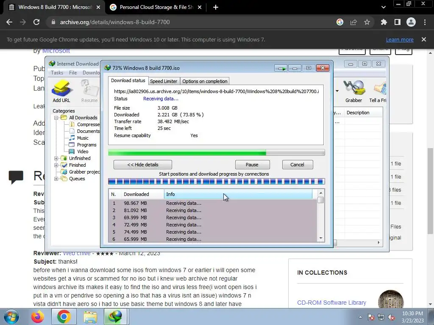Open Windows Explorer from taskbar
Viewport: 434px width, 325px height.
[x=90, y=317]
